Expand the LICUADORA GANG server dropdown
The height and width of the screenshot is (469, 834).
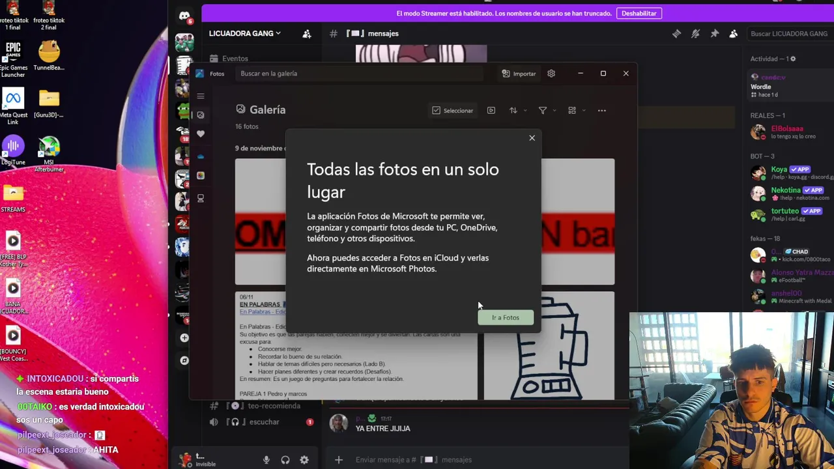click(244, 33)
